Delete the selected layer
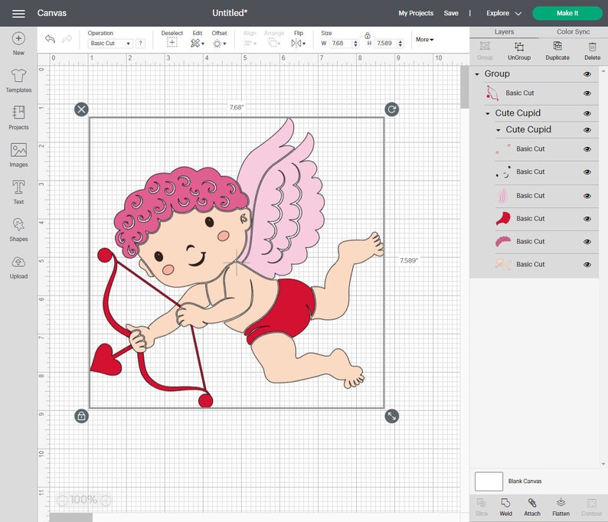608x522 pixels. click(x=592, y=51)
